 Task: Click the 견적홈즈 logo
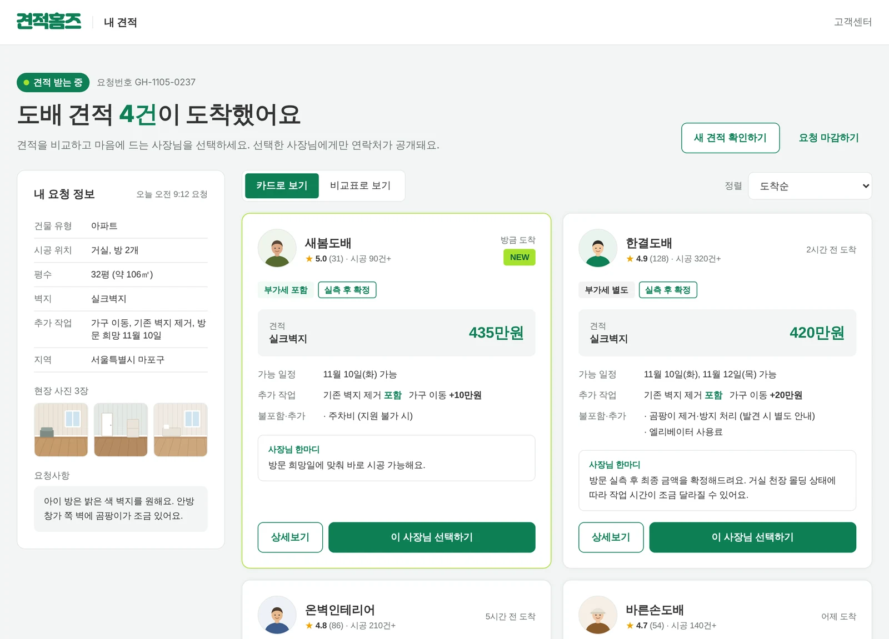tap(49, 22)
